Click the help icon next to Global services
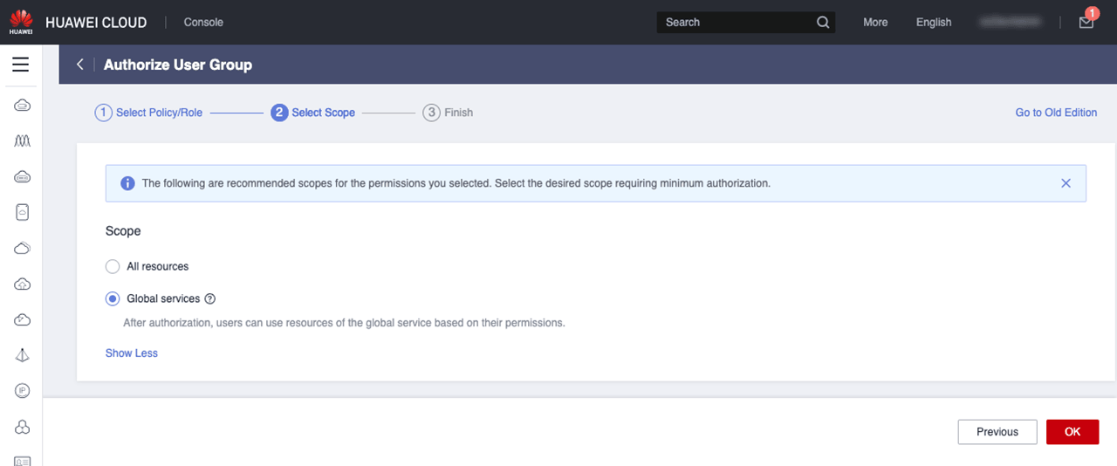The width and height of the screenshot is (1117, 466). 209,299
